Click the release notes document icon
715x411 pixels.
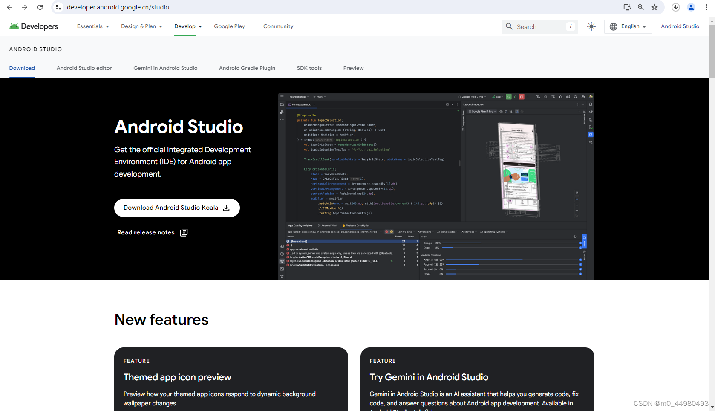tap(184, 232)
